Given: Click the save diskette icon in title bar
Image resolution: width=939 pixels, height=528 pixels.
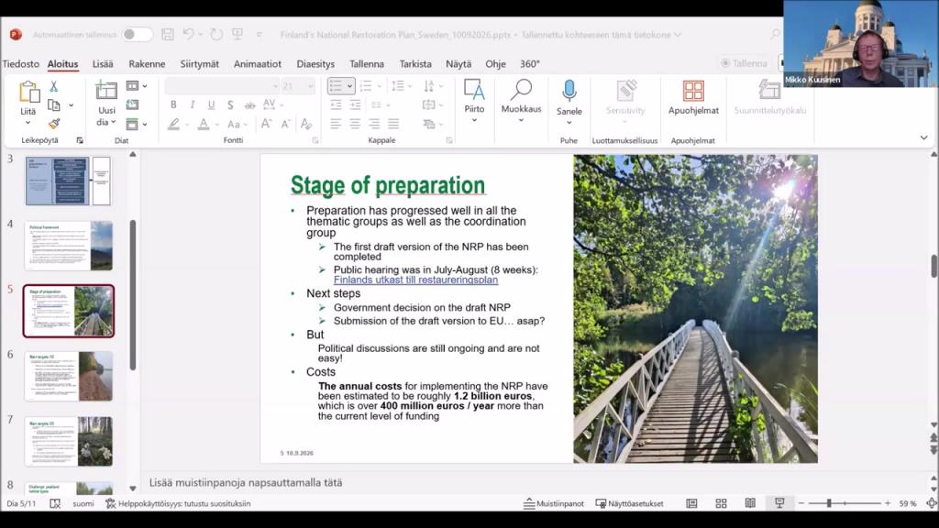Looking at the screenshot, I should 168,35.
